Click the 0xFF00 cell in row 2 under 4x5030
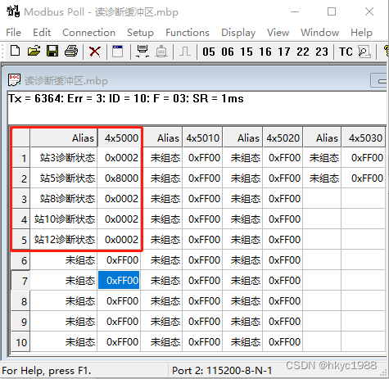Screen dimensions: 389x379 (x=364, y=178)
